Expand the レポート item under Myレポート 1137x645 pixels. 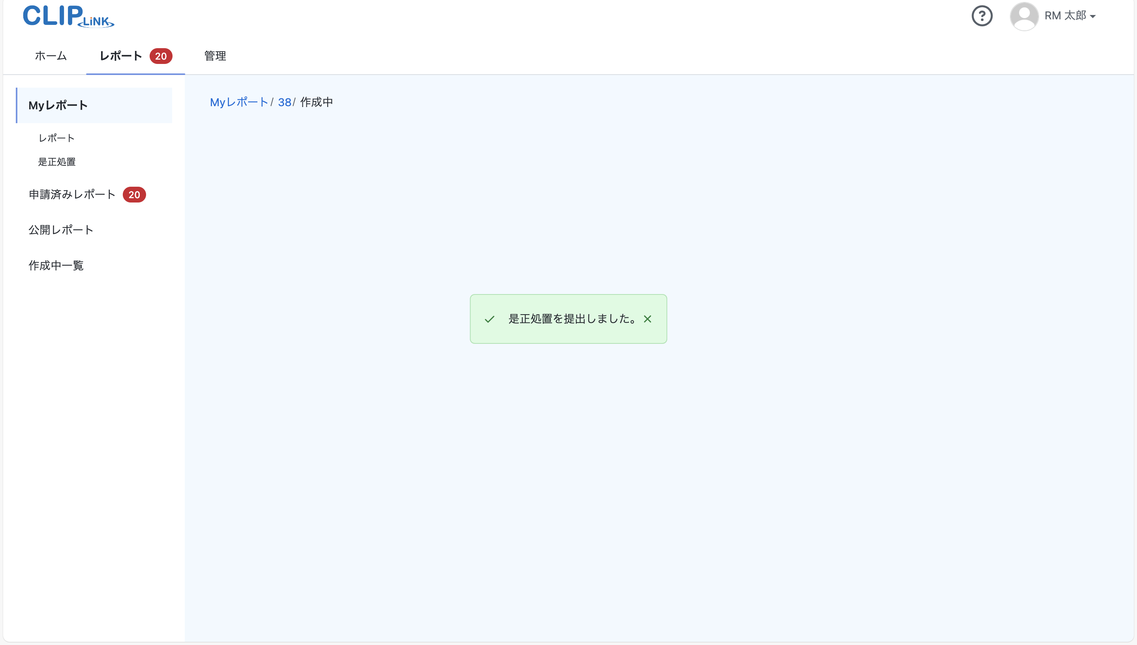(x=56, y=138)
